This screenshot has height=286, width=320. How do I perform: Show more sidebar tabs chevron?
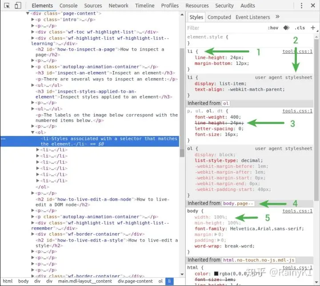[x=277, y=17]
